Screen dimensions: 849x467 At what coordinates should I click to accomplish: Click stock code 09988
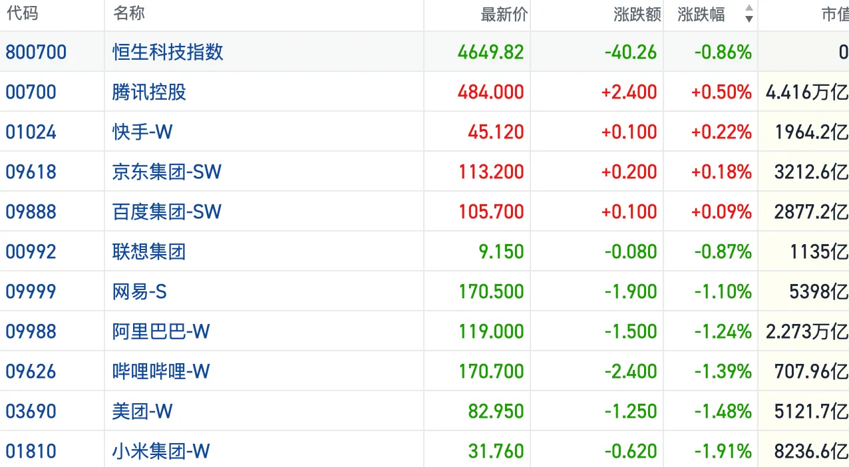pos(31,331)
